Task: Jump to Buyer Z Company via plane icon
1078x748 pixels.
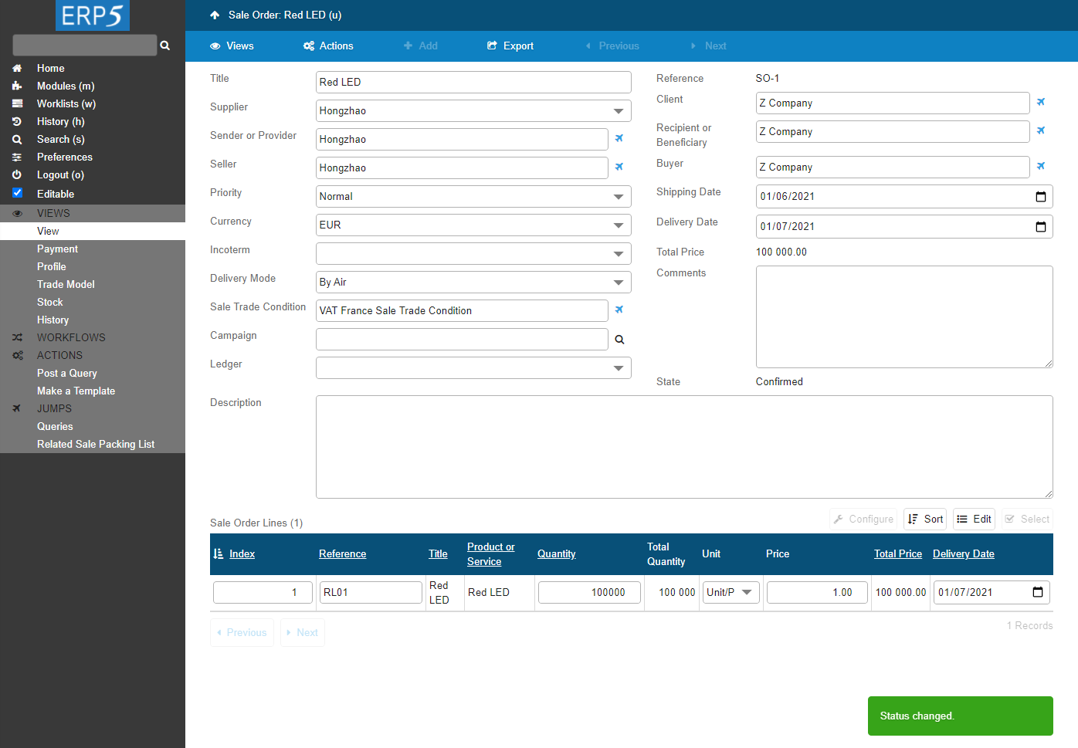Action: 1041,166
